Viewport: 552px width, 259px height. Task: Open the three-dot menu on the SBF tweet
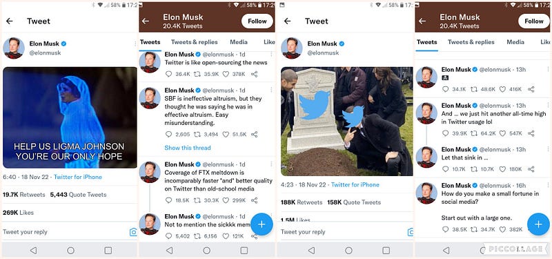271,90
